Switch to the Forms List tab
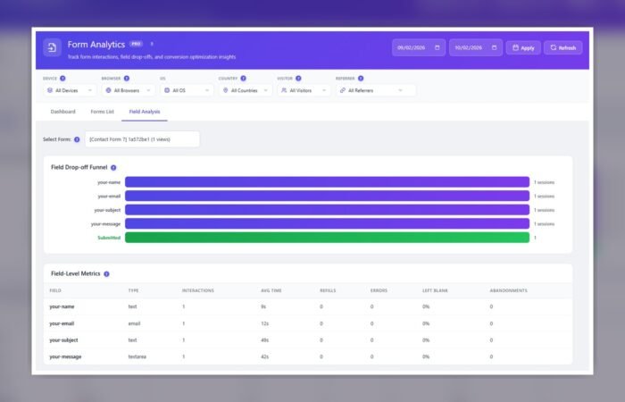The width and height of the screenshot is (625, 402). point(102,112)
